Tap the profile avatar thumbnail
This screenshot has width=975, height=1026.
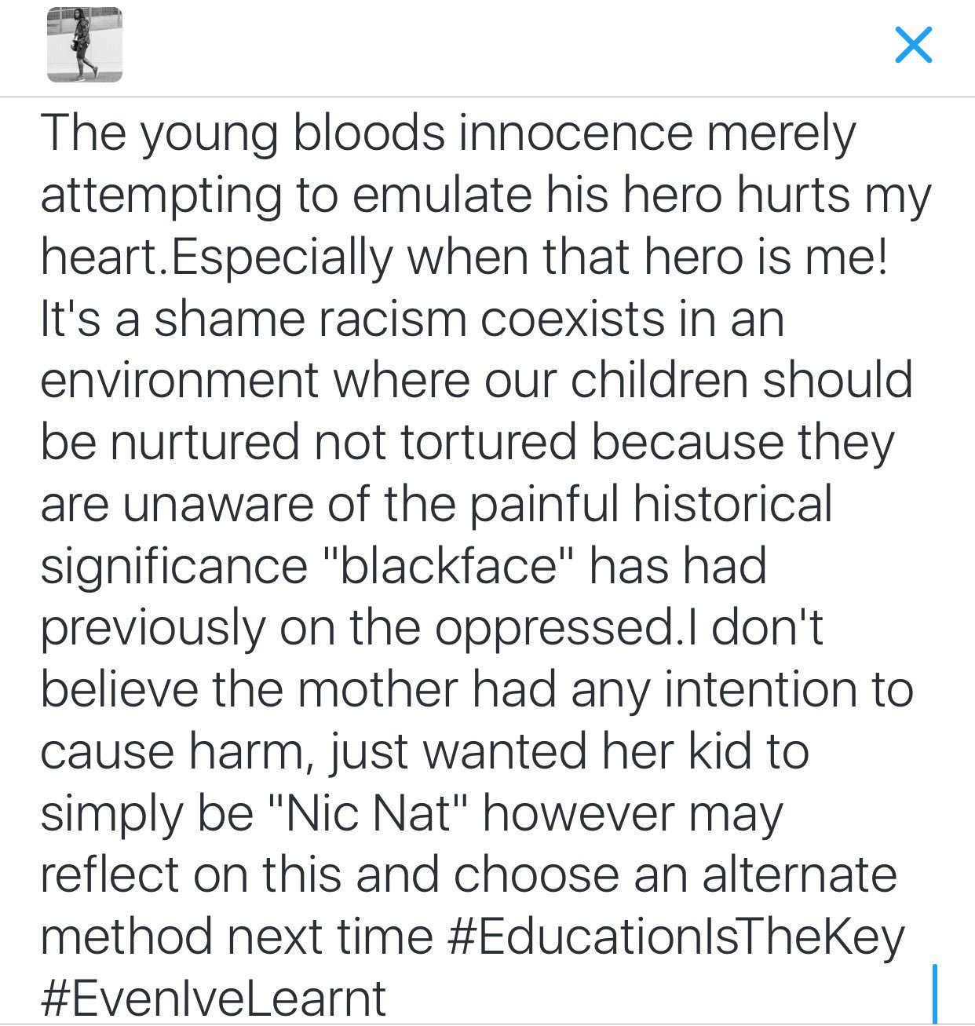click(85, 45)
